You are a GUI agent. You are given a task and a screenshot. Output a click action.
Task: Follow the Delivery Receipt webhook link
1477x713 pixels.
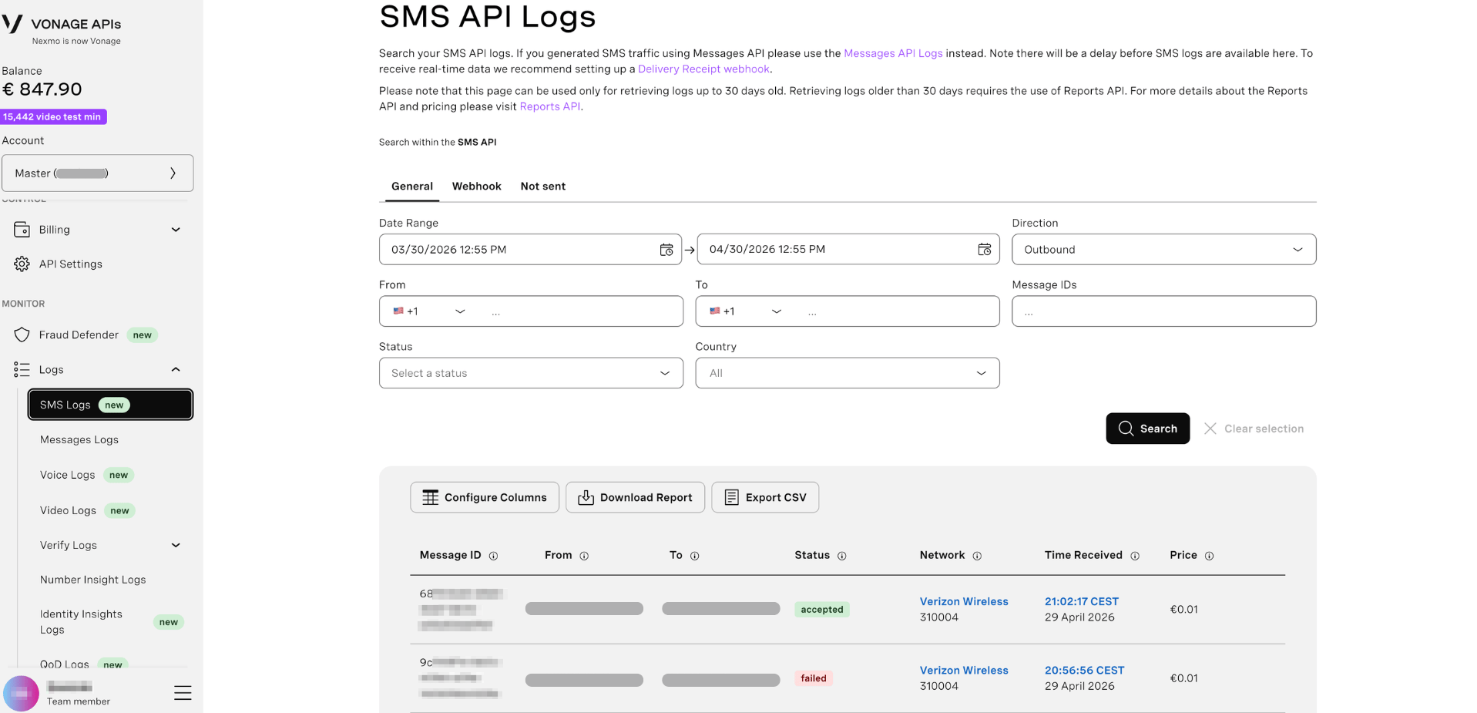click(703, 69)
